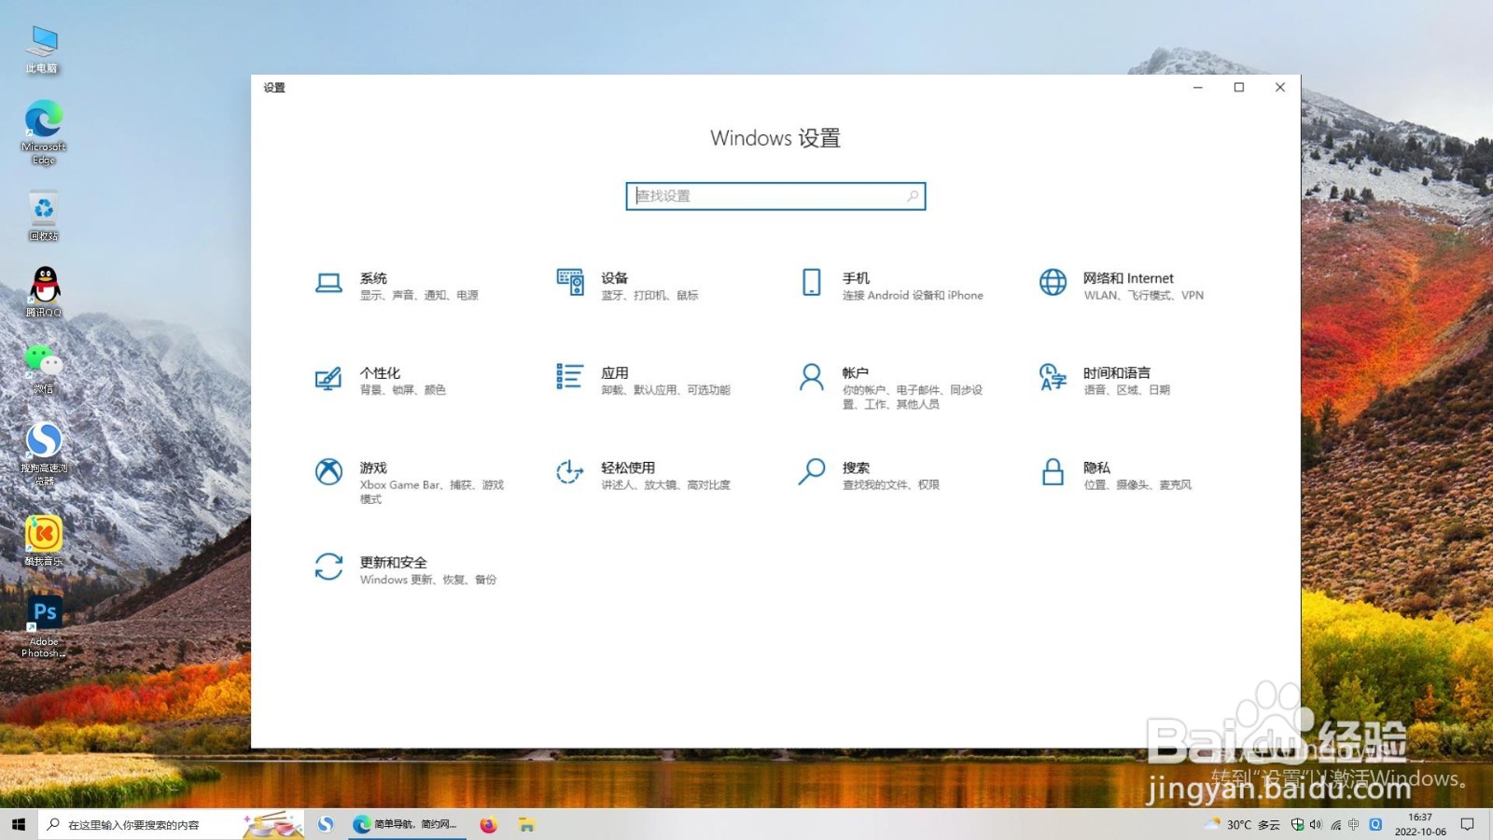Open the volume control in the system tray
Screen dimensions: 1493x840
point(1316,824)
